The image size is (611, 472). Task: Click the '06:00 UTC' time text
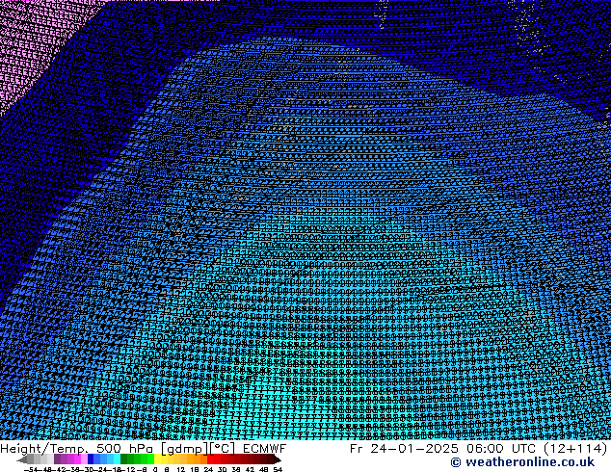point(503,449)
